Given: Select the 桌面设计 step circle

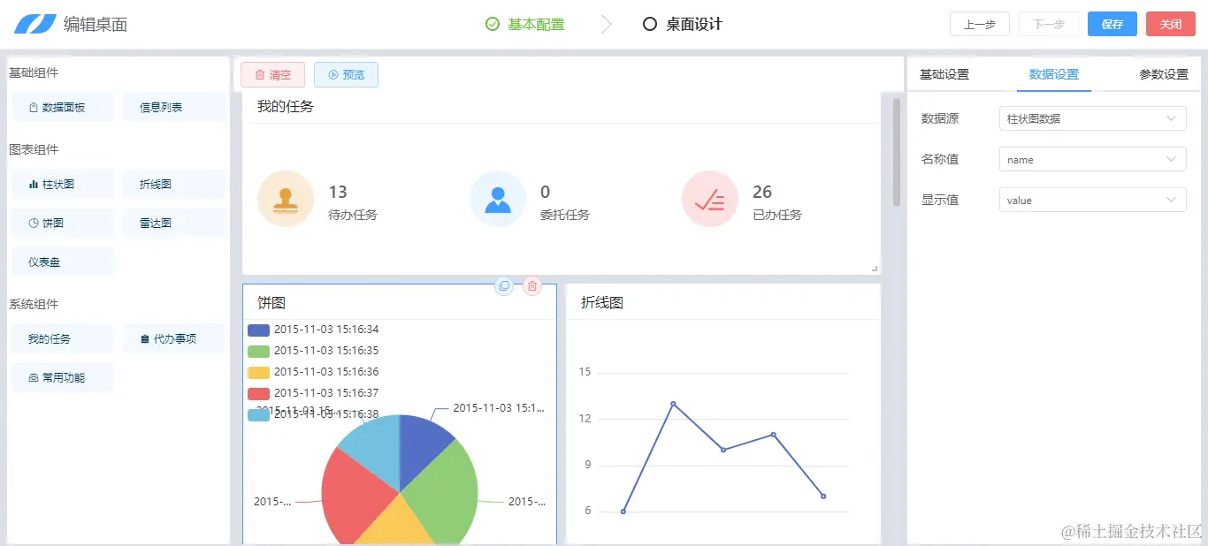Looking at the screenshot, I should pyautogui.click(x=650, y=24).
